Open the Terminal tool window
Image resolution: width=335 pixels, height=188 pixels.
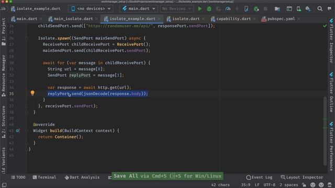click(x=44, y=178)
